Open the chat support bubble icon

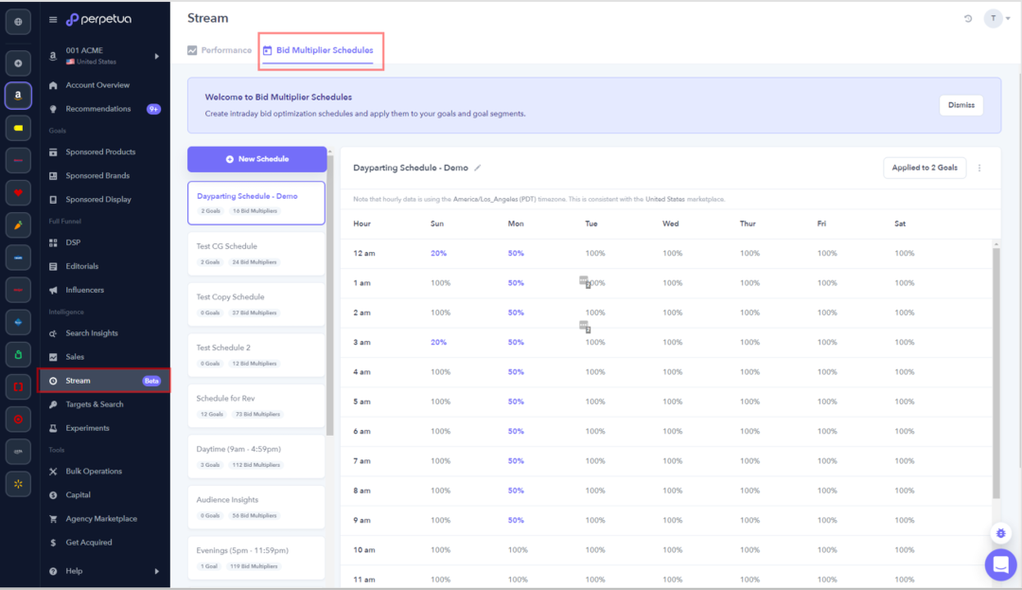click(999, 564)
